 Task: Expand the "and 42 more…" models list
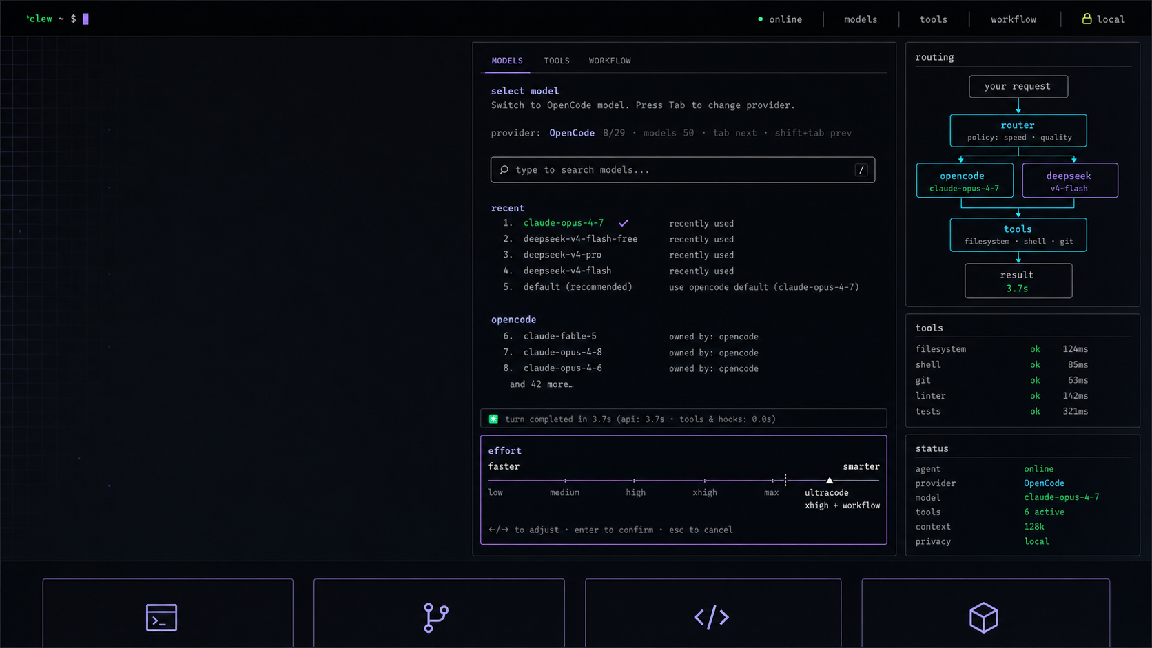pos(542,384)
